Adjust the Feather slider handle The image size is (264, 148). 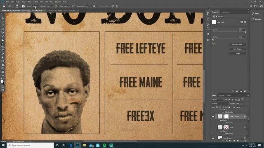point(213,39)
